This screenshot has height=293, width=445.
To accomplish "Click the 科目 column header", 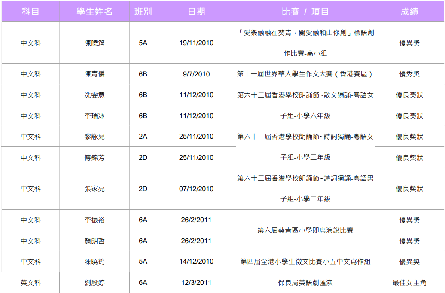I will click(x=30, y=12).
